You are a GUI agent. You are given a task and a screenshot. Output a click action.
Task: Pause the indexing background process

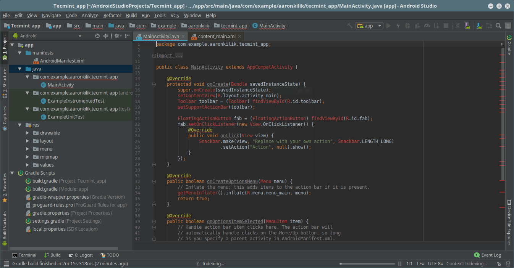pos(400,264)
